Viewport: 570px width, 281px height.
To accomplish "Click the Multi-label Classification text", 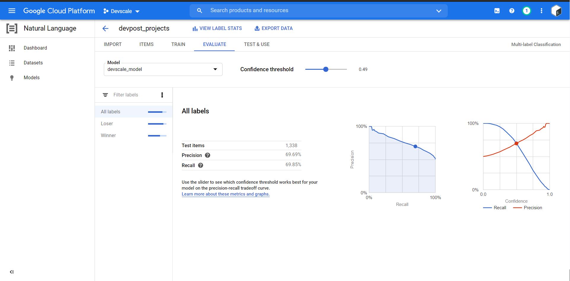I will pyautogui.click(x=536, y=45).
